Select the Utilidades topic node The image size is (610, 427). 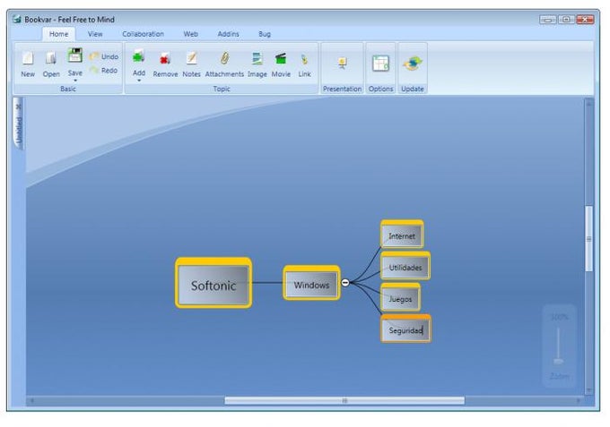tap(405, 266)
